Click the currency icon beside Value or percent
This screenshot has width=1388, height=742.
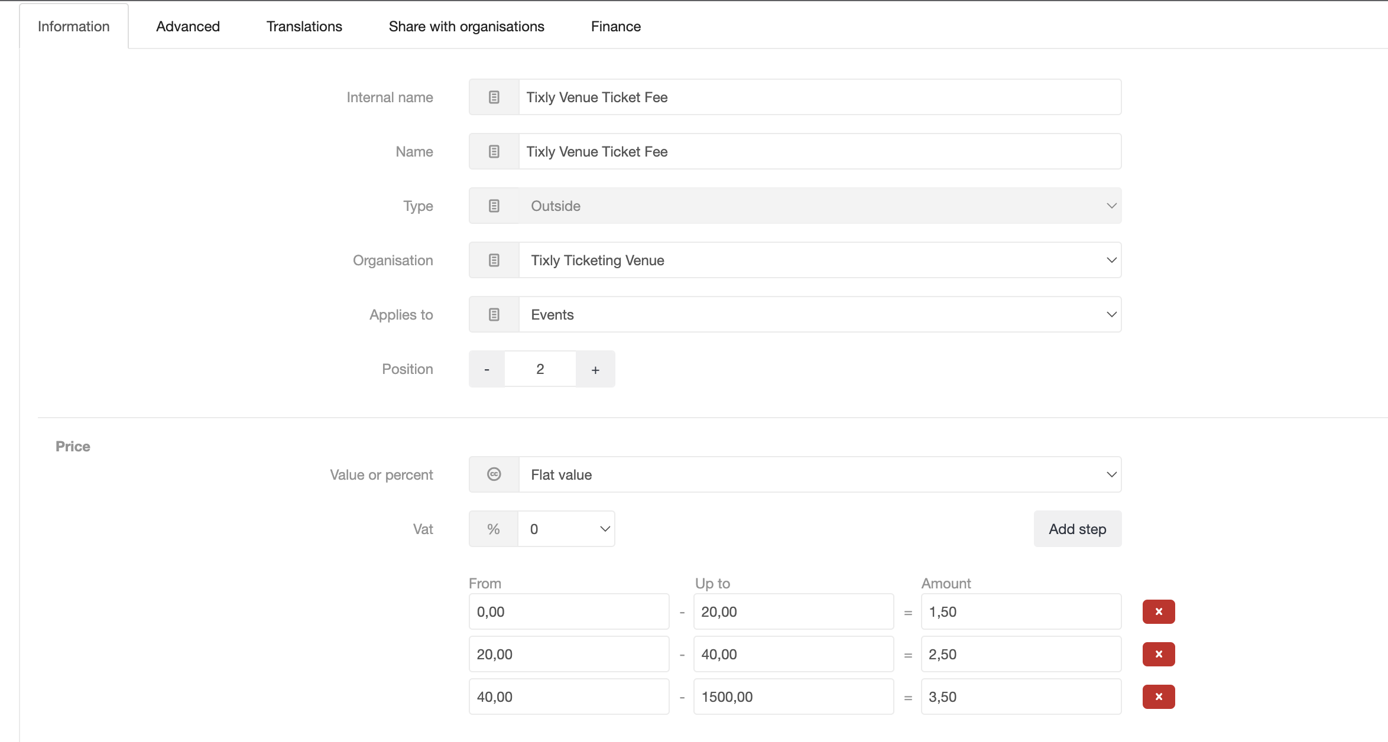click(494, 474)
